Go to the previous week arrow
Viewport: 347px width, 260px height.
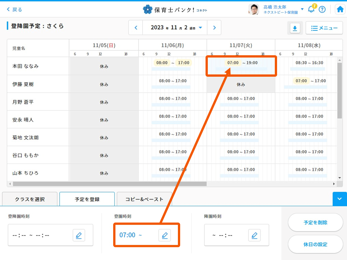coord(136,28)
